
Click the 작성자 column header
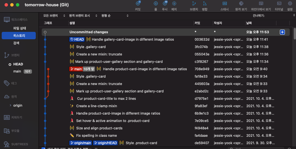click(218, 23)
